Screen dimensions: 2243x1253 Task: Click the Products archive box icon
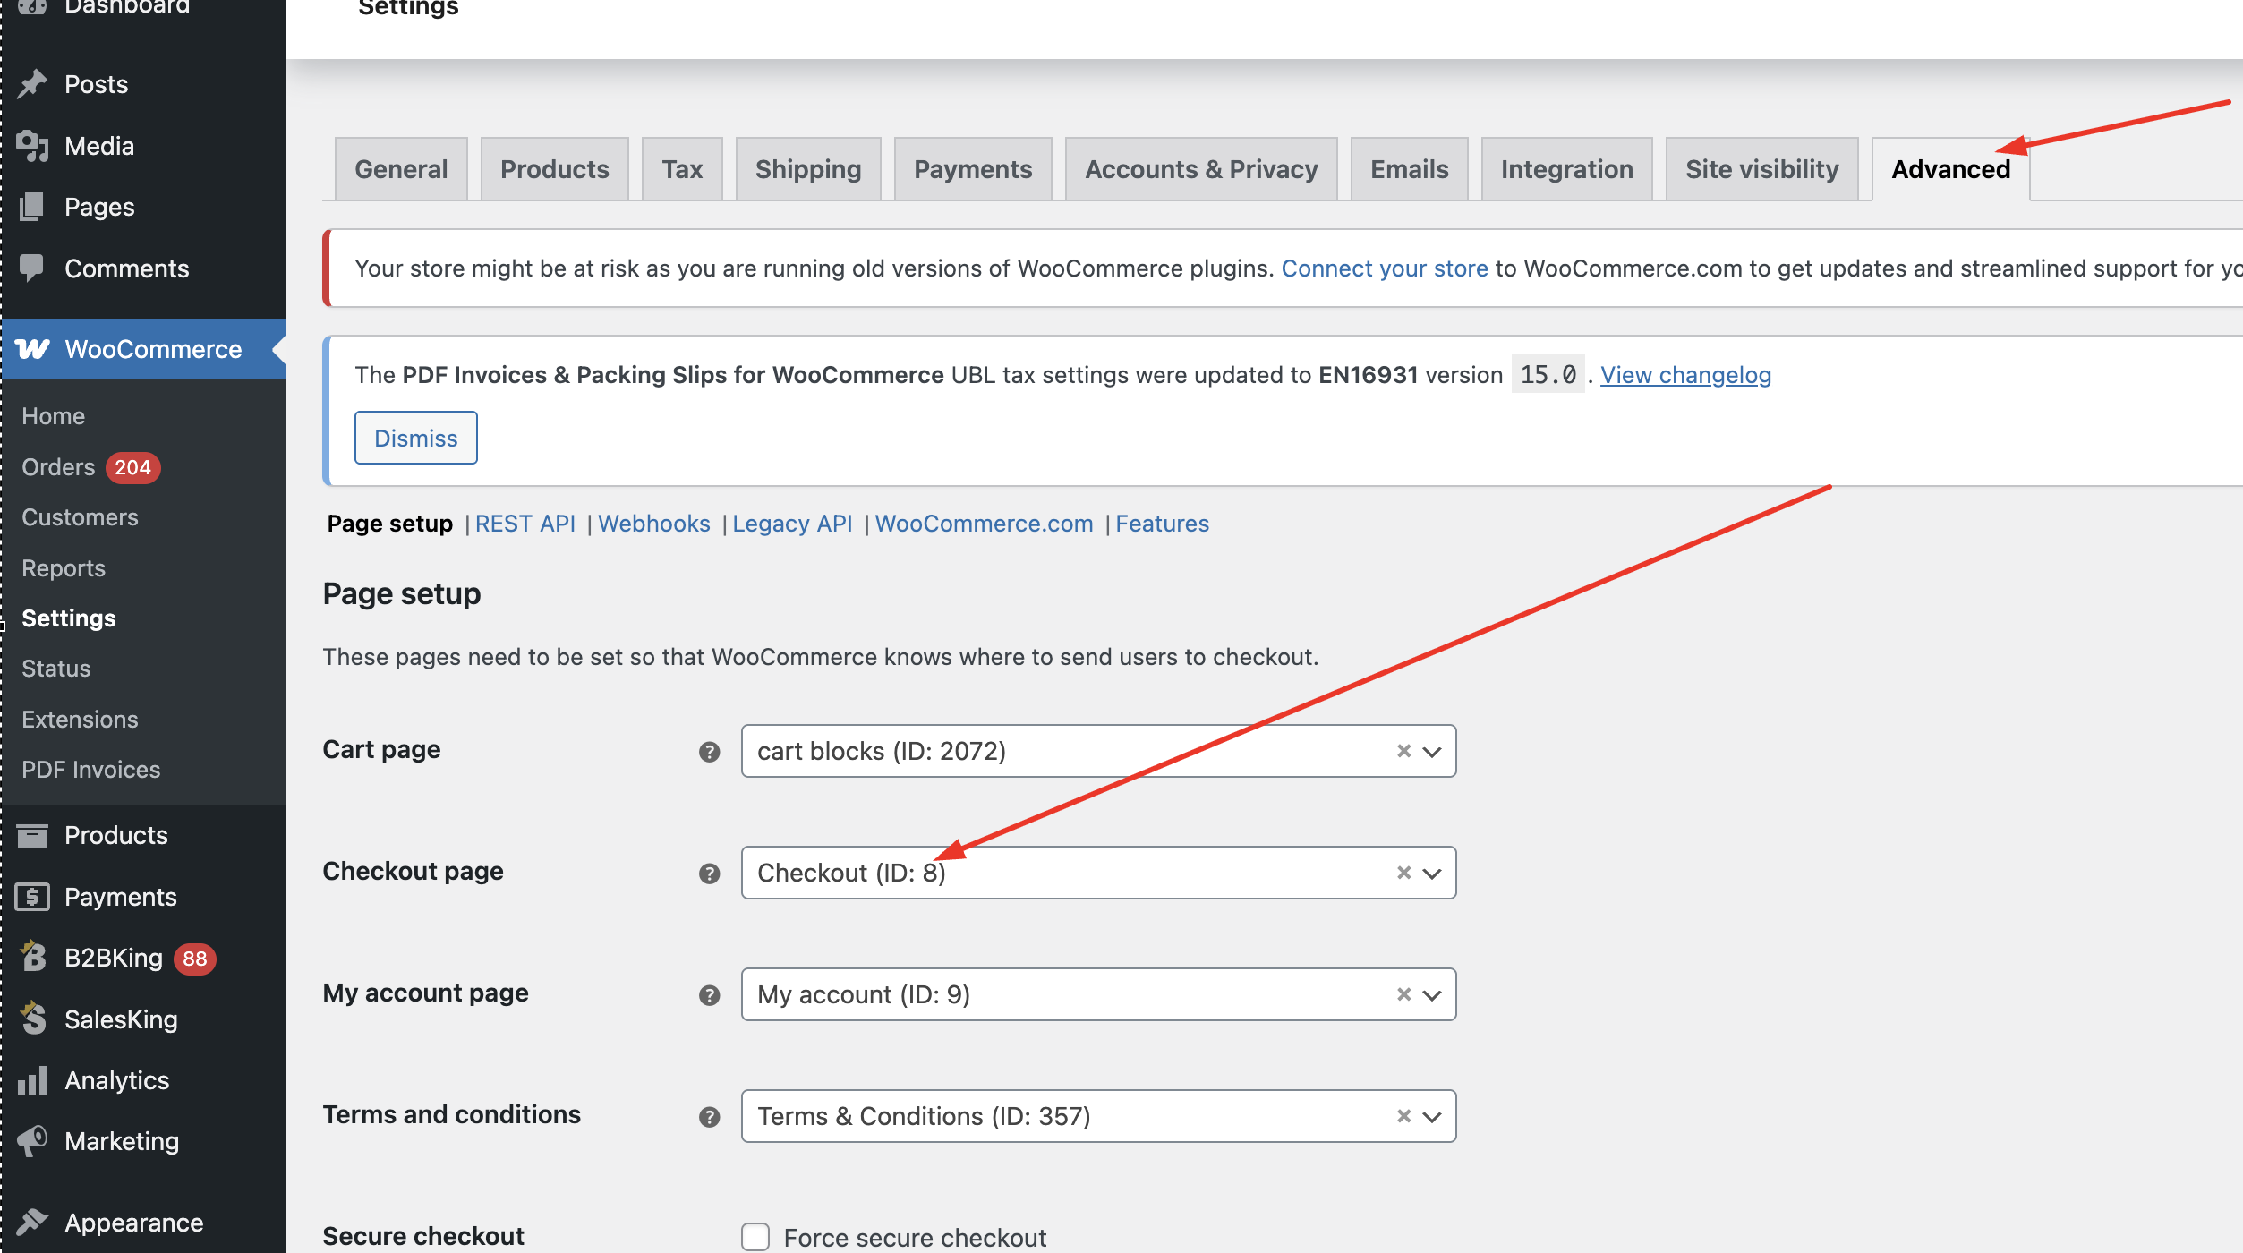tap(32, 835)
